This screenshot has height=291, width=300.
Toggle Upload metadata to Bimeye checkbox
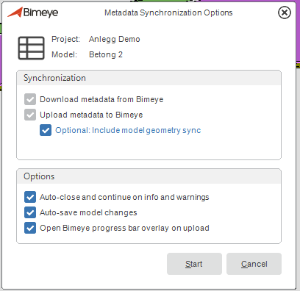coord(30,115)
